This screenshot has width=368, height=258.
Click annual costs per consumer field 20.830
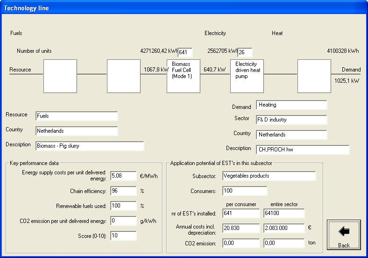(241, 228)
